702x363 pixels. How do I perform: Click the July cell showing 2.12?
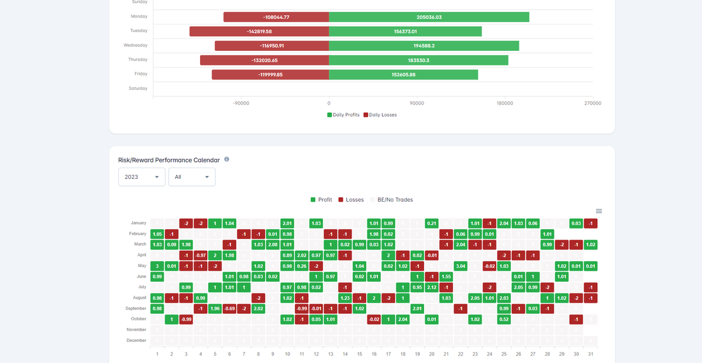coord(432,287)
